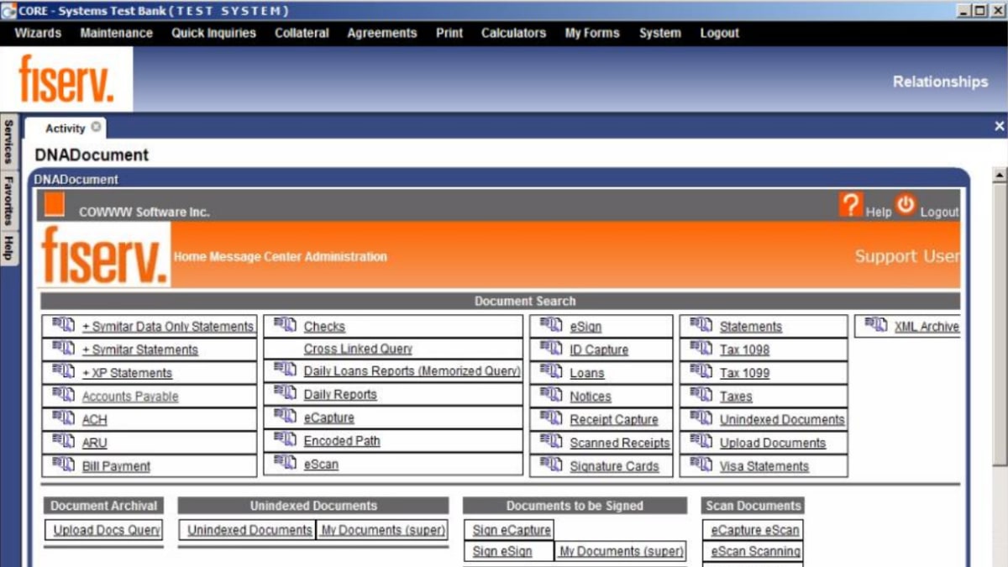Click the document icon beside Checks

click(x=285, y=325)
